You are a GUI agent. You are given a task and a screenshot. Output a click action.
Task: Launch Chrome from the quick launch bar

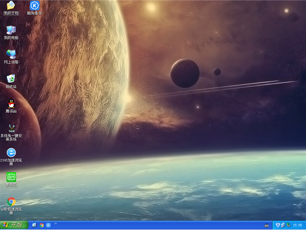click(42, 225)
